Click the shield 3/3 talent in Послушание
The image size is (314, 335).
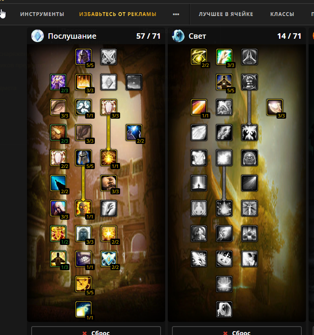[109, 107]
